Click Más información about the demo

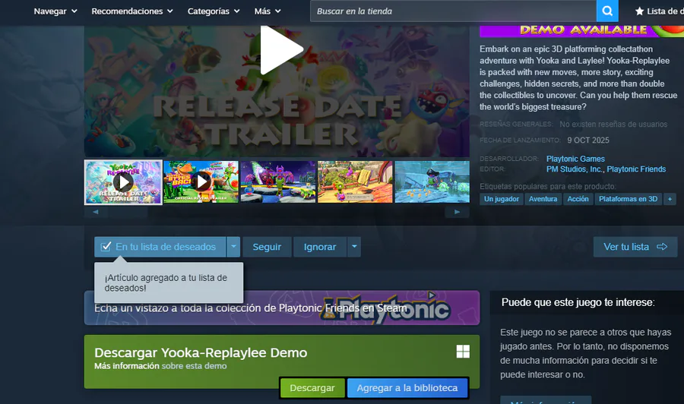(127, 366)
